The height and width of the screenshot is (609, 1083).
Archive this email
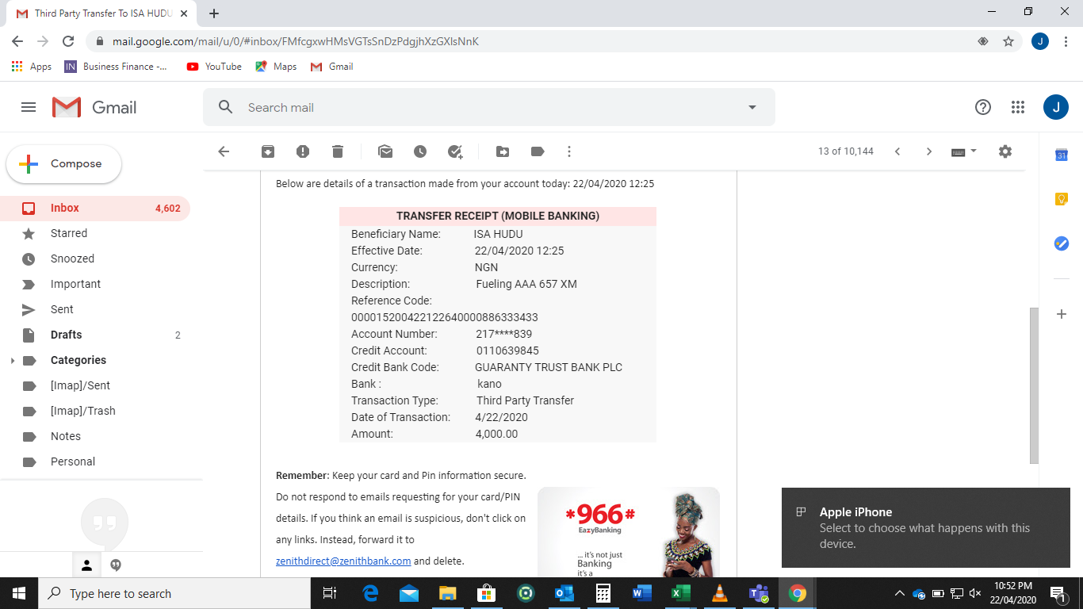(268, 151)
